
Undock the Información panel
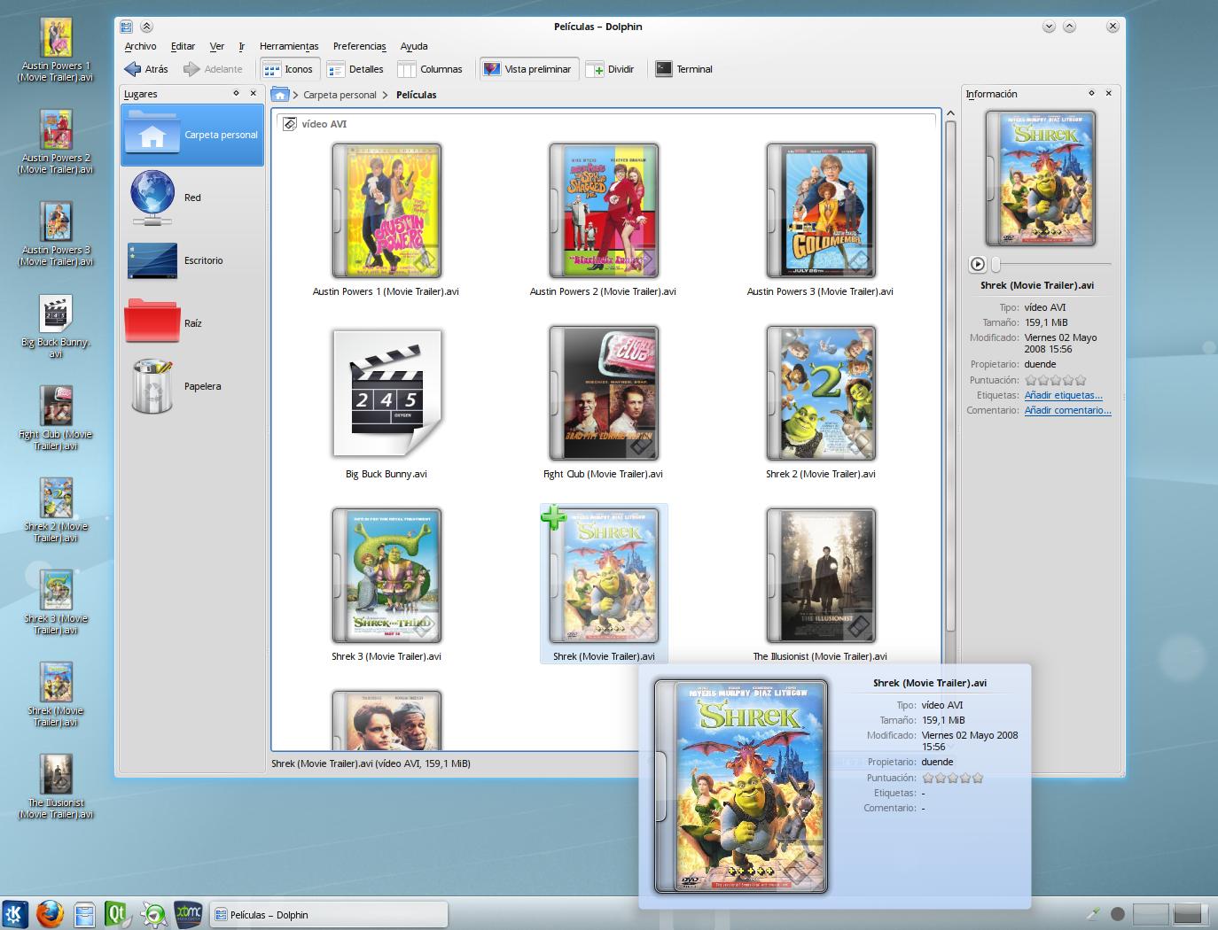click(1091, 93)
